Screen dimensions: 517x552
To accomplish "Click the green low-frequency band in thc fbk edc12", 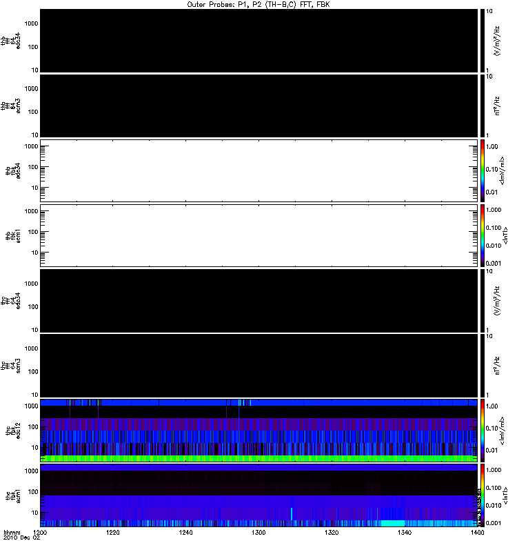I will pyautogui.click(x=258, y=458).
